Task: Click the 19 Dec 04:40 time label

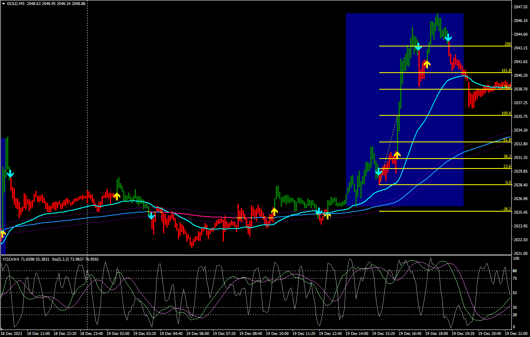Action: pyautogui.click(x=171, y=333)
